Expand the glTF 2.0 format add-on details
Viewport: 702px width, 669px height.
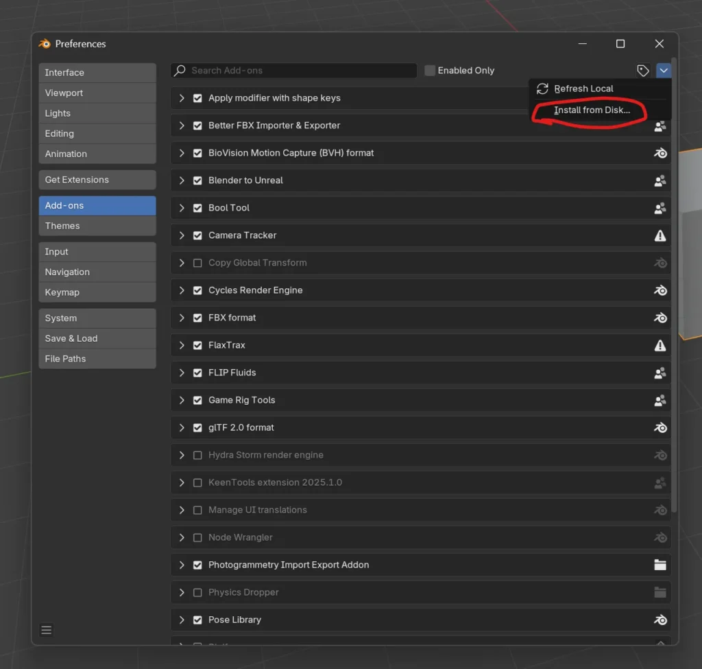click(181, 427)
